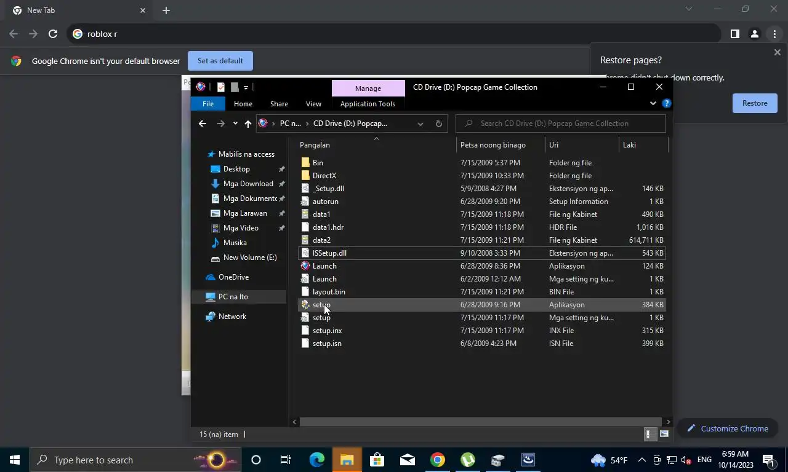
Task: Open Chrome three-dot menu
Action: (x=774, y=34)
